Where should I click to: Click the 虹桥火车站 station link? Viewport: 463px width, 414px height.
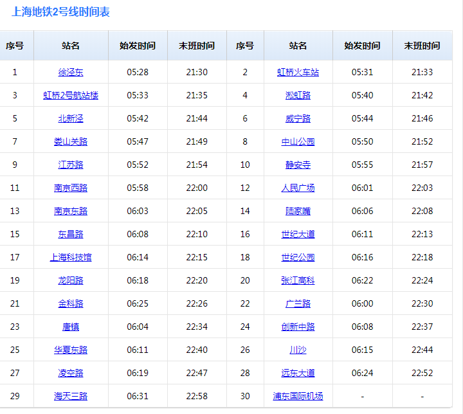(x=298, y=72)
